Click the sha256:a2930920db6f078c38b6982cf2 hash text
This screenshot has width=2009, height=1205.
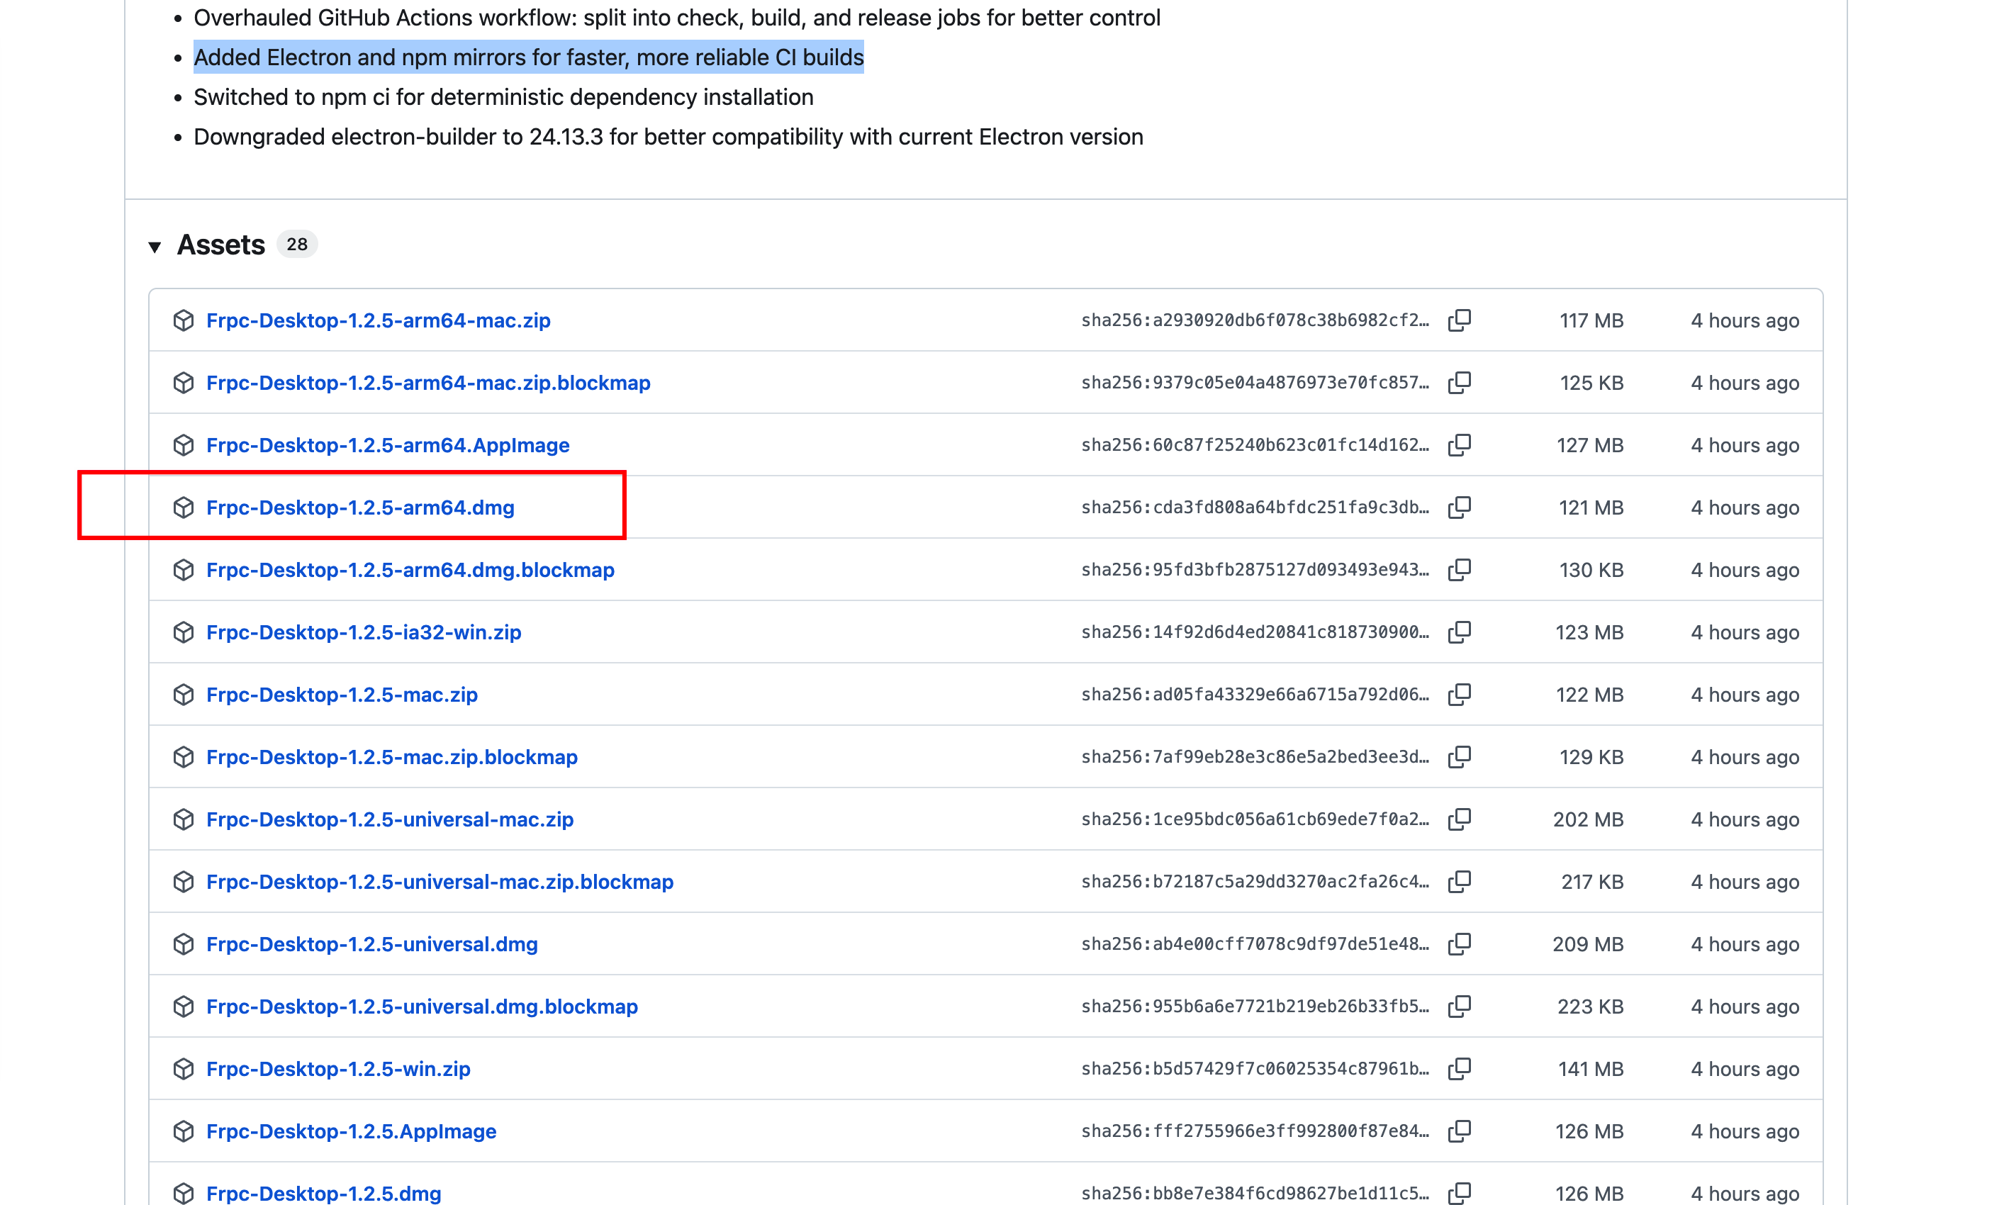[x=1255, y=320]
